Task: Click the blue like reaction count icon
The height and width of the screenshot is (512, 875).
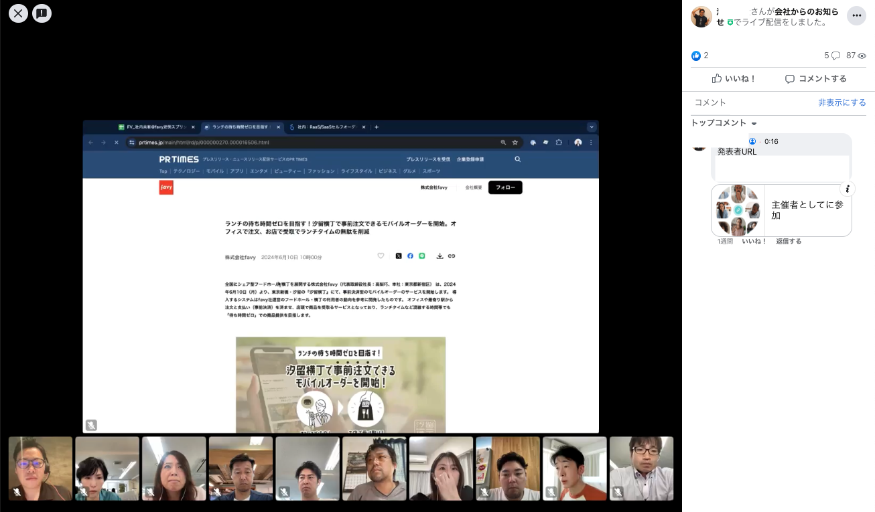Action: [696, 56]
